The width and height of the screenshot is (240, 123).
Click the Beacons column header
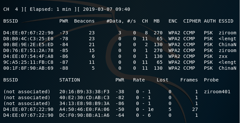84,21
